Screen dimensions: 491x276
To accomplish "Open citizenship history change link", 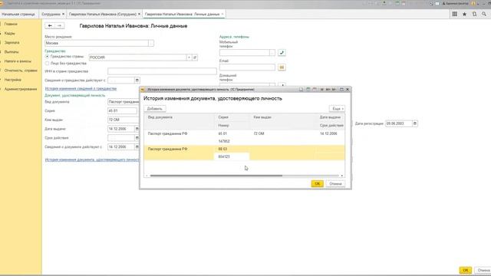I will (81, 89).
